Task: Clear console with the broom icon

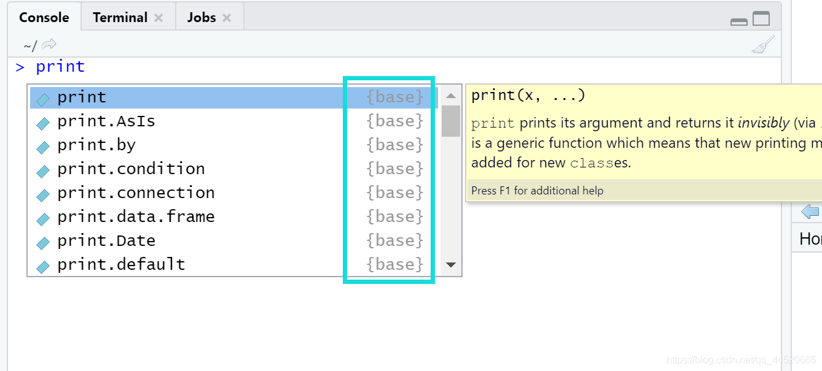Action: [764, 45]
